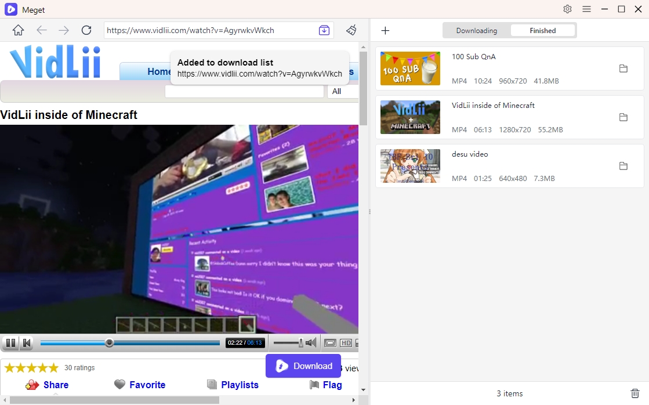Image resolution: width=649 pixels, height=405 pixels.
Task: Switch to Downloading tab
Action: point(476,31)
